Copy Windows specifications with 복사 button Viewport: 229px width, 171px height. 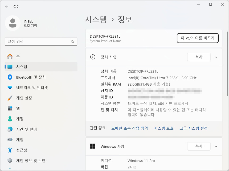[x=199, y=146]
